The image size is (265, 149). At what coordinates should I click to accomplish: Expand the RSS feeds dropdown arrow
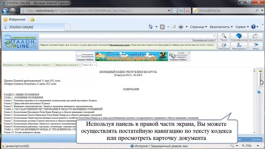(168, 26)
